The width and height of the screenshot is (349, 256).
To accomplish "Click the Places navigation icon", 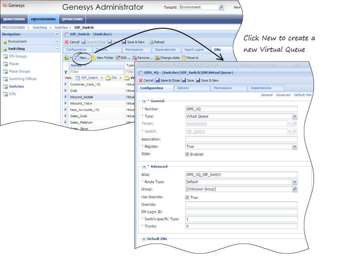I will [5, 64].
